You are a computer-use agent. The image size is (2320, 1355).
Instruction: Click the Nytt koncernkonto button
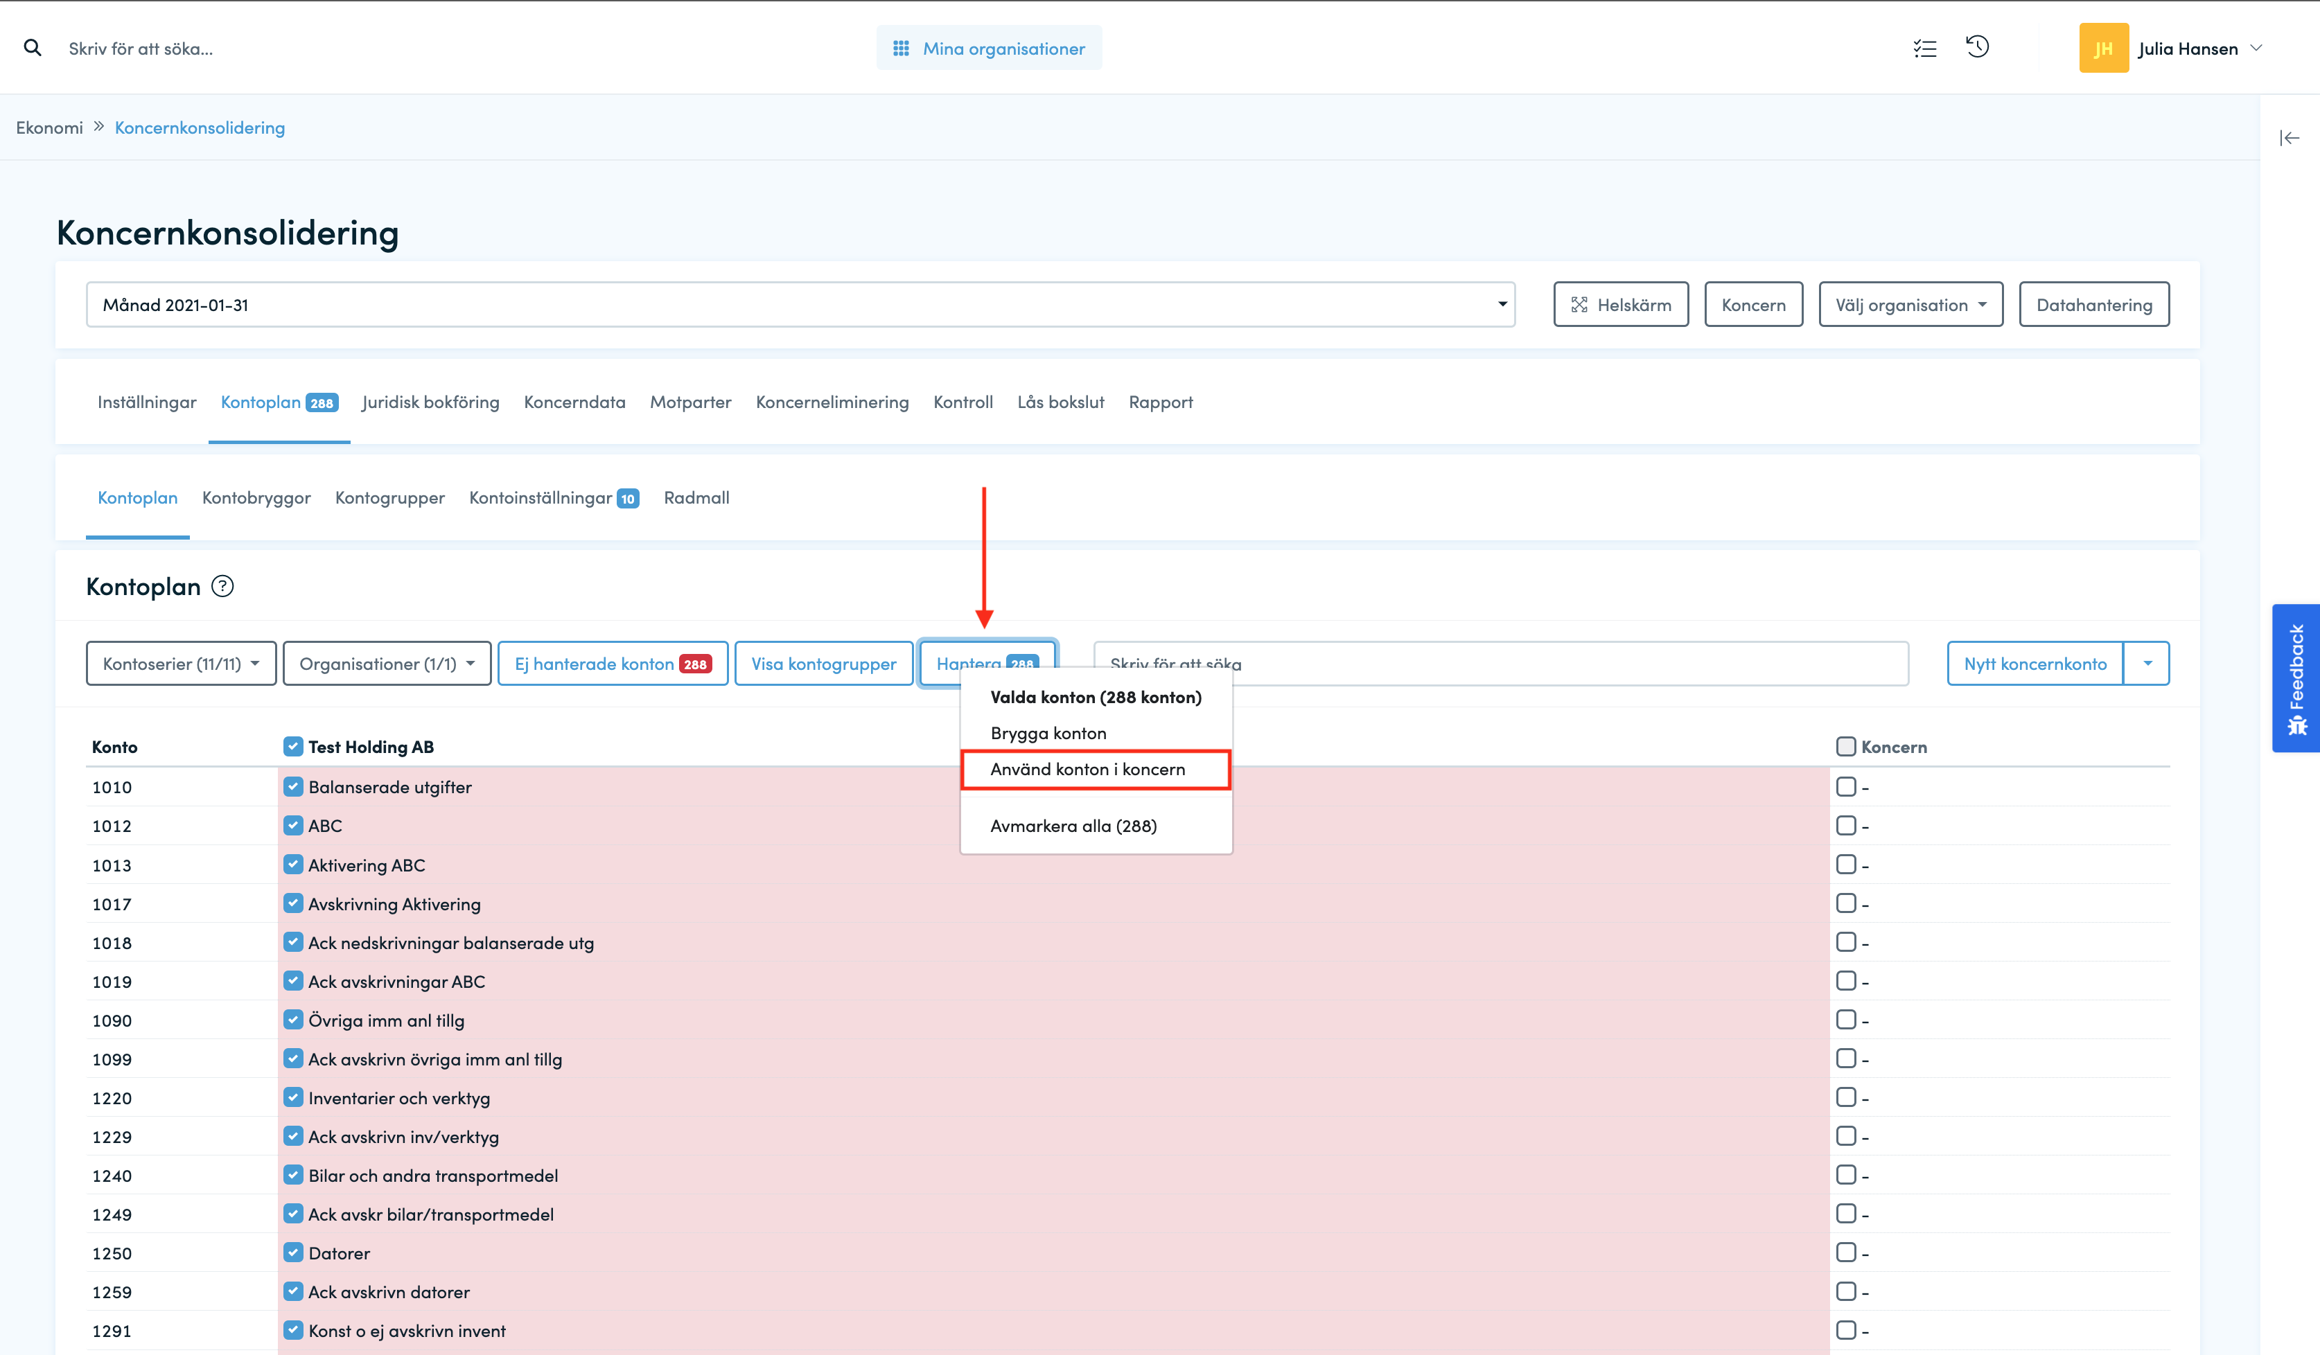tap(2035, 664)
